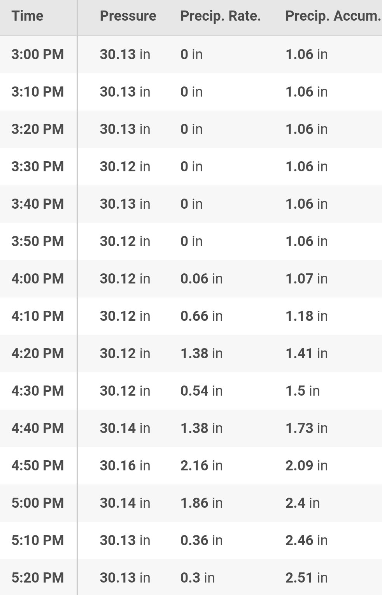This screenshot has height=595, width=382.
Task: Click the 30.16 in pressure value
Action: 125,465
